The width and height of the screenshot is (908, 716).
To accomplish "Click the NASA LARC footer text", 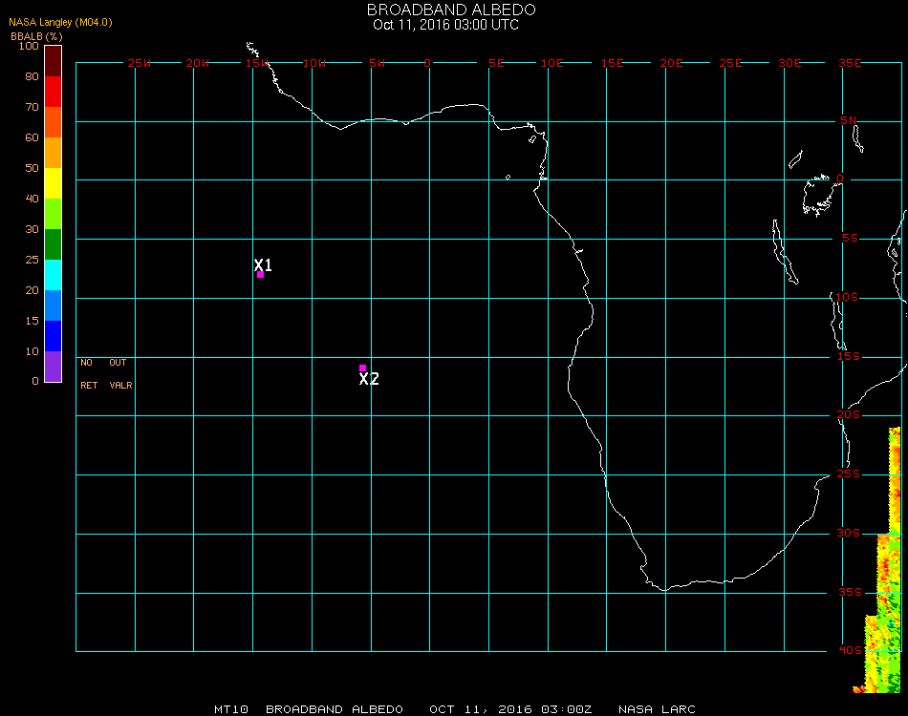I will click(x=657, y=709).
